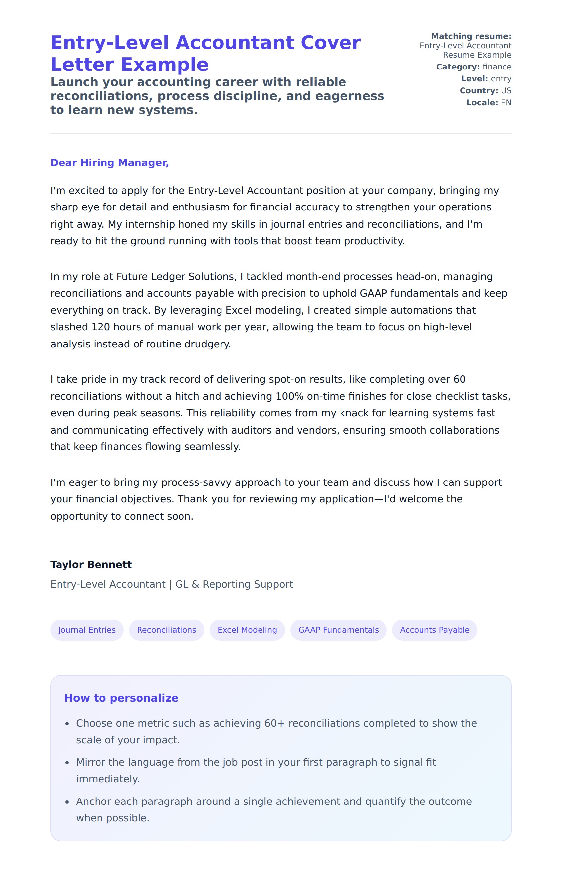The image size is (562, 873).
Task: Click the GL & Reporting Support subtitle
Action: click(172, 584)
